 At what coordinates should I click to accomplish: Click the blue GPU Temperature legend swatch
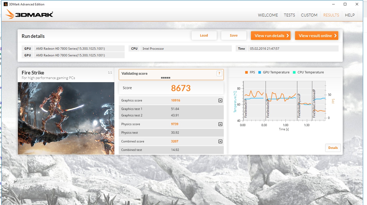[x=260, y=72]
